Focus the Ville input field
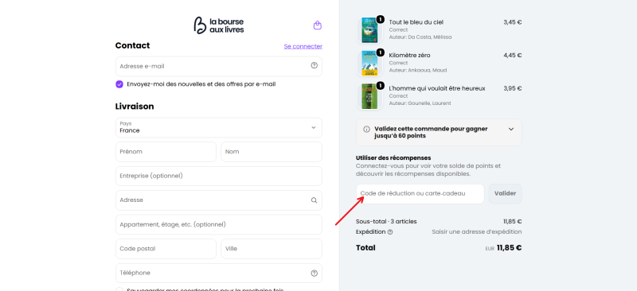The image size is (637, 291). click(x=272, y=249)
